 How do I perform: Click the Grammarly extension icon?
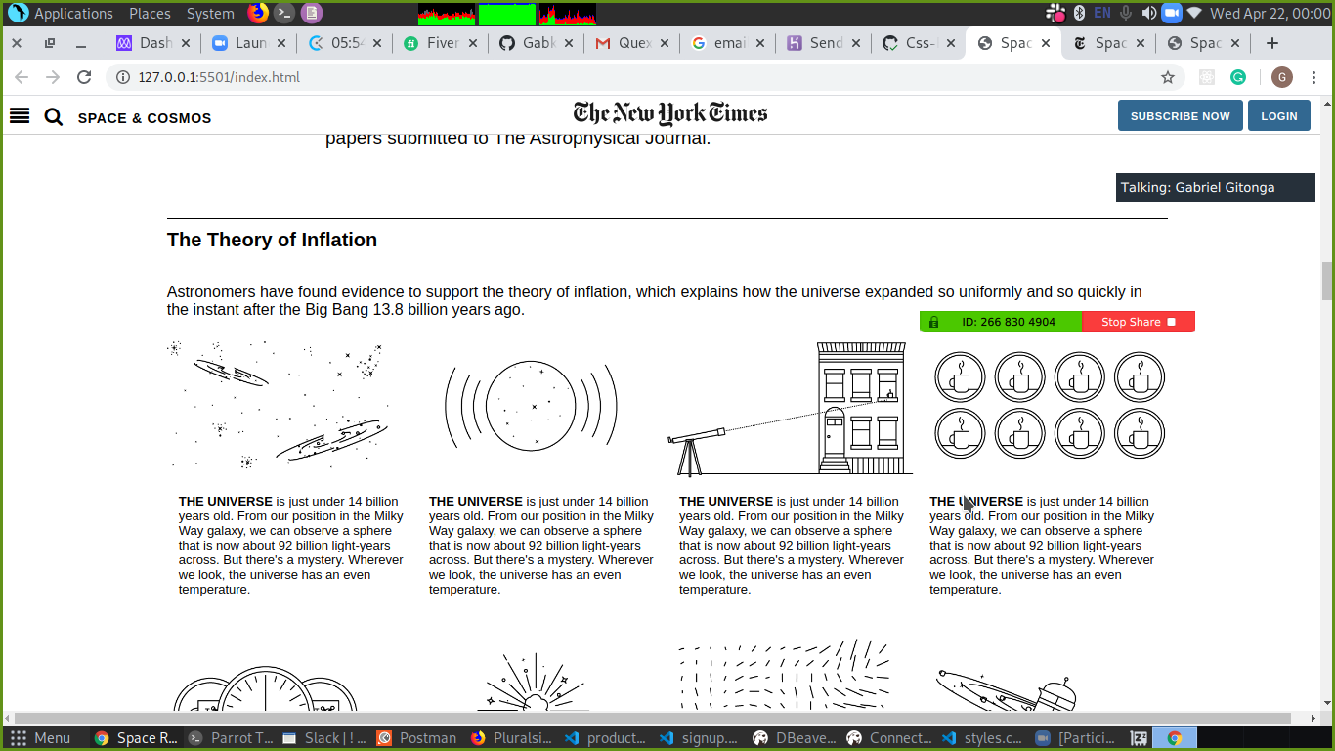tap(1238, 77)
